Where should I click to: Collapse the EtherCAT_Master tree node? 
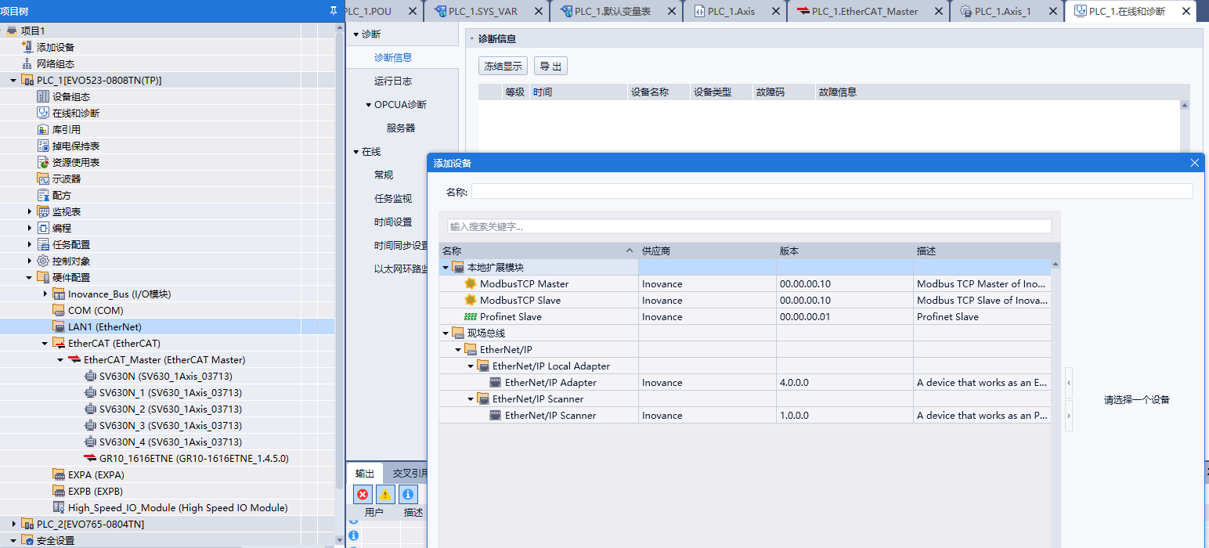(x=60, y=360)
